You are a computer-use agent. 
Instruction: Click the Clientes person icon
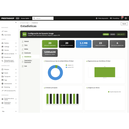(x=3, y=50)
